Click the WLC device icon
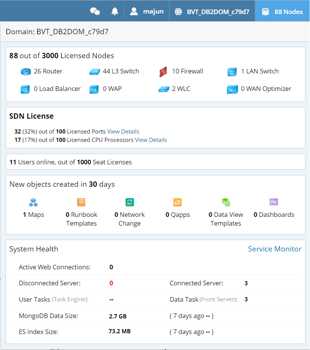This screenshot has width=310, height=350. coord(163,89)
